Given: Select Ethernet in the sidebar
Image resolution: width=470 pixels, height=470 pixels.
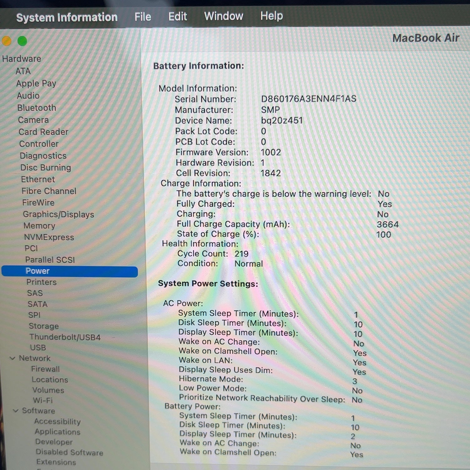Looking at the screenshot, I should tap(38, 179).
